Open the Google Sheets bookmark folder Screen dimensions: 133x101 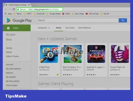pos(53,14)
